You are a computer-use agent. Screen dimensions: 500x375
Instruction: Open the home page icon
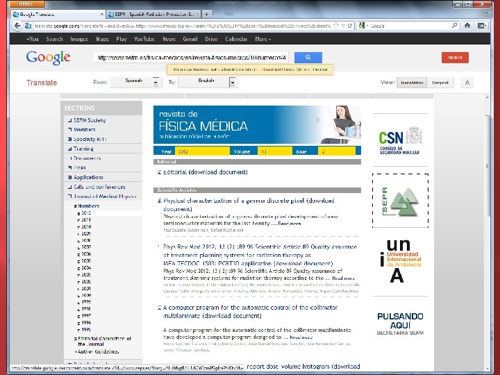coord(467,26)
